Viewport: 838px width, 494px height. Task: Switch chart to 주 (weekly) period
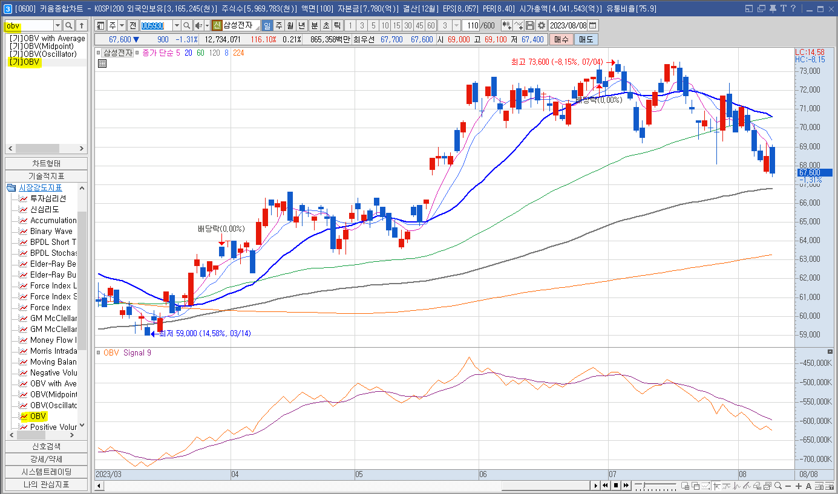pos(278,25)
